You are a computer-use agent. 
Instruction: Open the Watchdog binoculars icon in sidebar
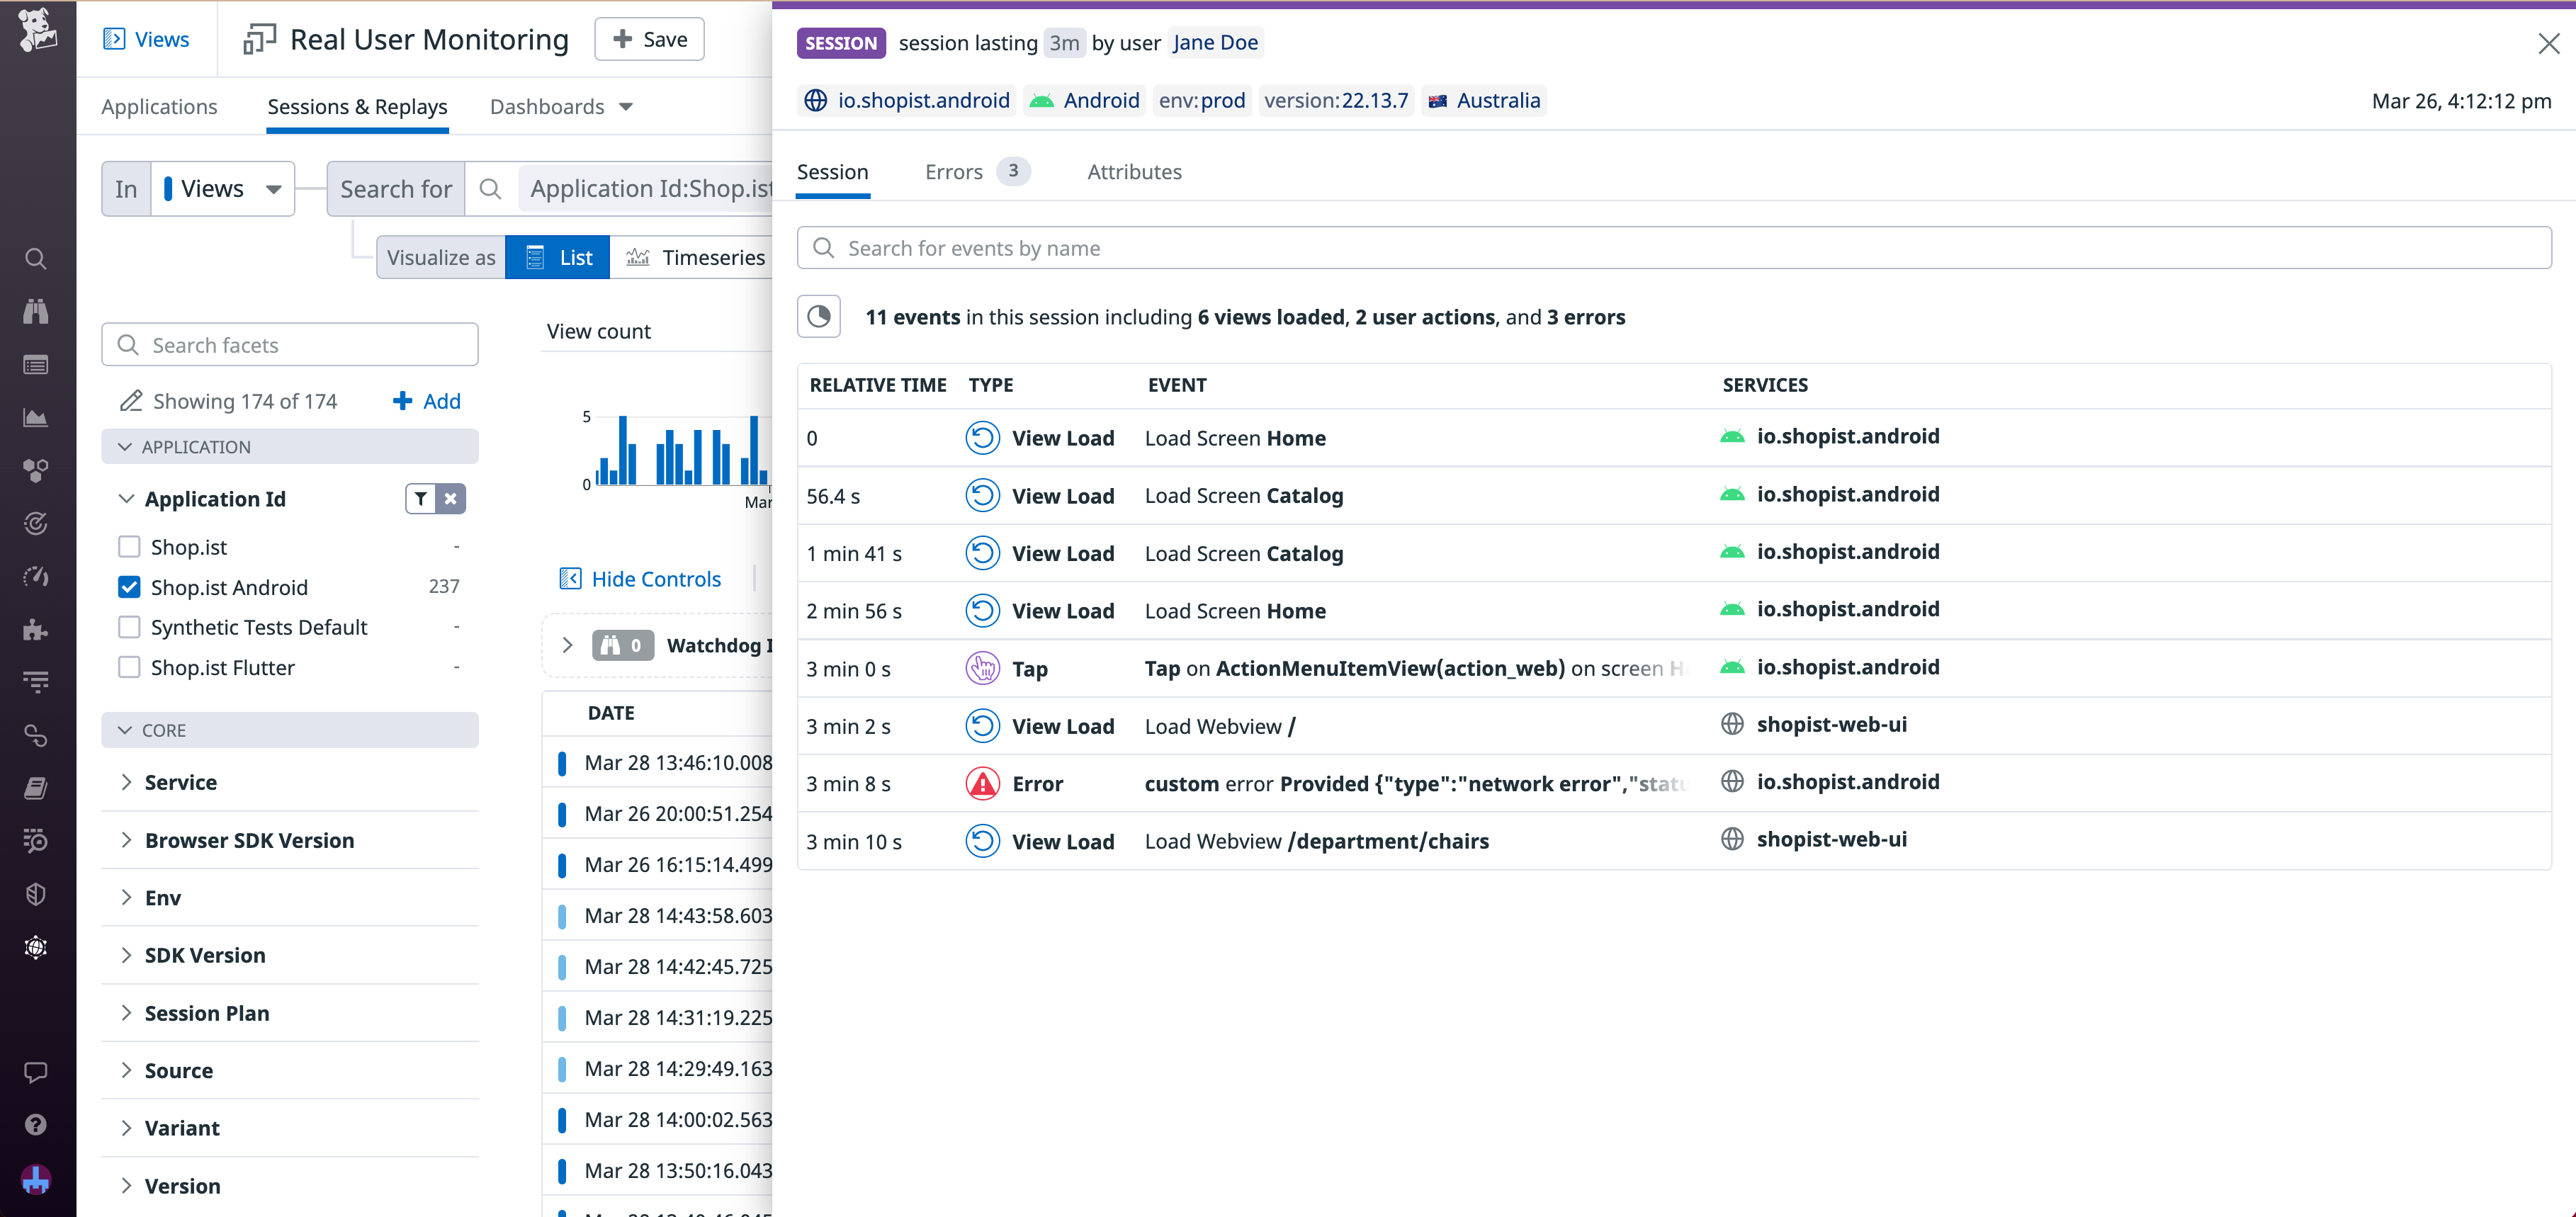(35, 310)
